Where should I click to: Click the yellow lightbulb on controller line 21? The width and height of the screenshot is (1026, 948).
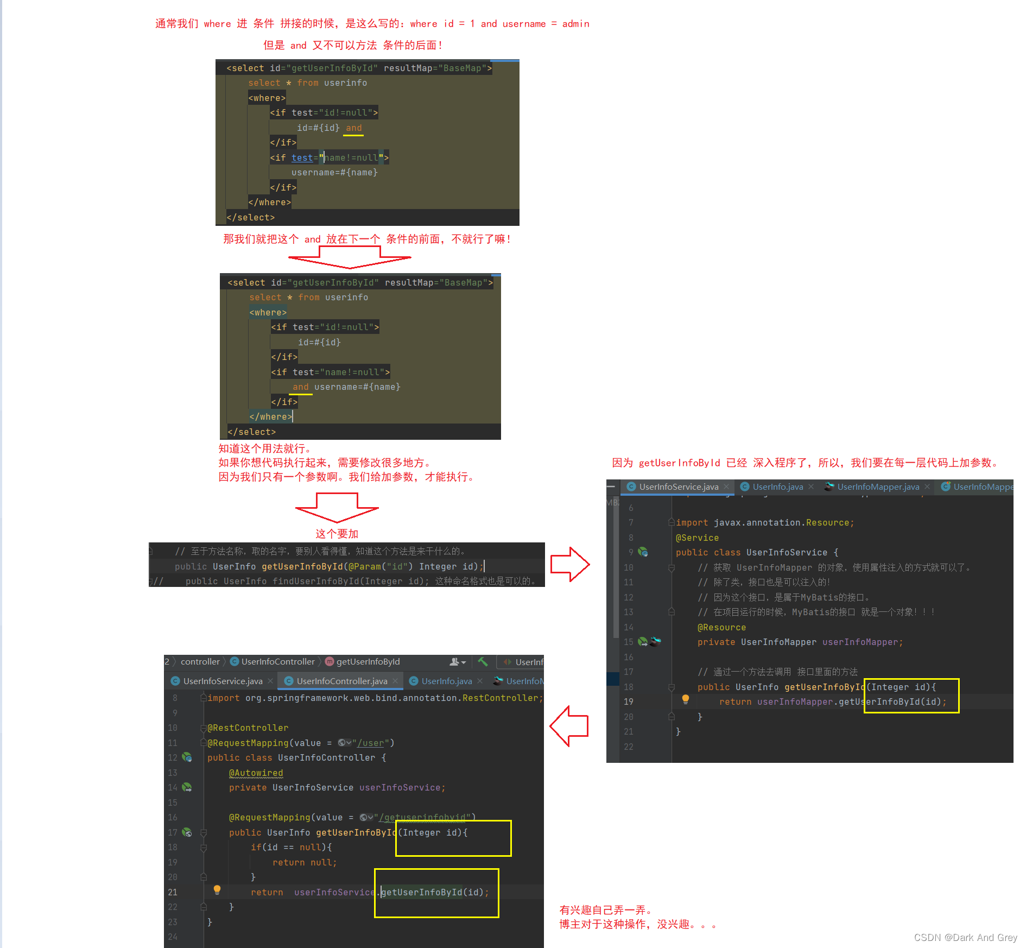(x=217, y=889)
